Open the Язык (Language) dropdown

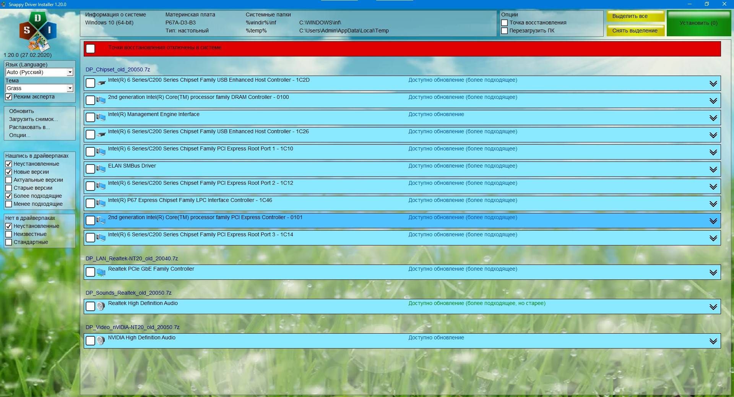39,72
